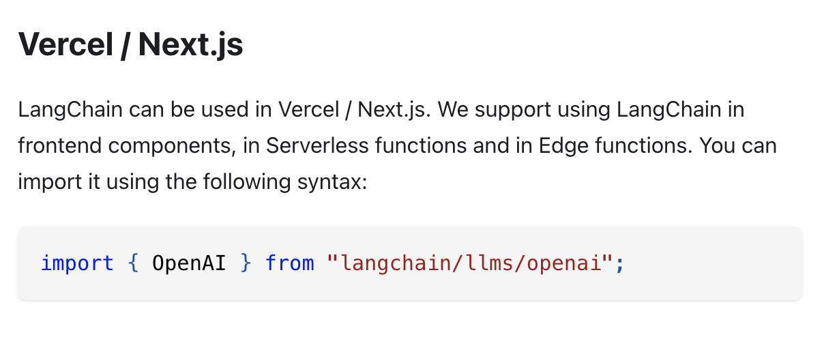Click "Next.js" in the page heading
The image size is (824, 337).
(x=190, y=44)
